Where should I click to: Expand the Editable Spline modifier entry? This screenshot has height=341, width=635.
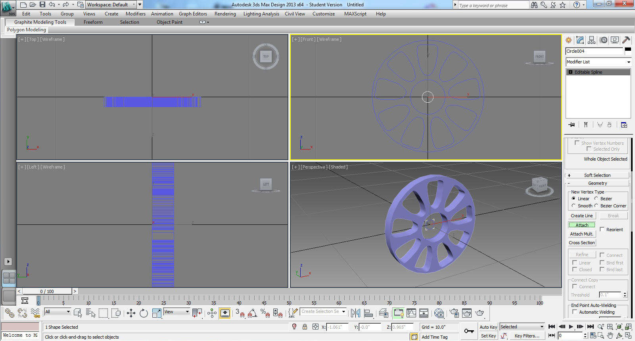[x=570, y=72]
